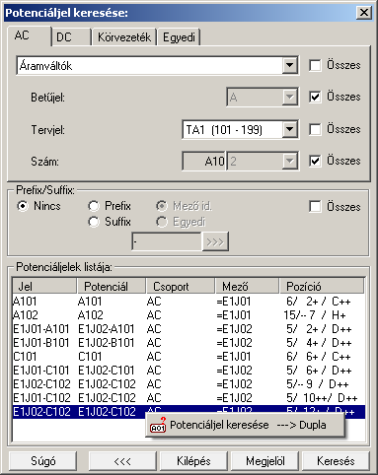Click the Pozíció column header
Viewport: 378px width, 475px height.
click(x=322, y=286)
